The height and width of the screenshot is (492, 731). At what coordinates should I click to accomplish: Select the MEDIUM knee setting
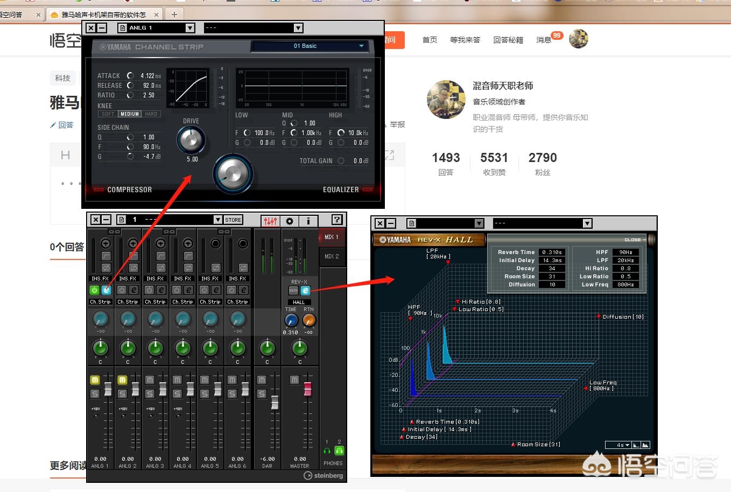tap(130, 114)
